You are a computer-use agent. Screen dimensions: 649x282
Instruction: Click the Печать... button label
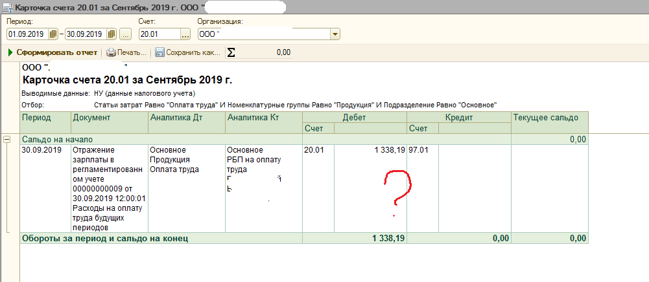point(132,52)
